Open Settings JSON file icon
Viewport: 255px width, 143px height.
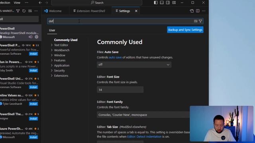pyautogui.click(x=192, y=11)
